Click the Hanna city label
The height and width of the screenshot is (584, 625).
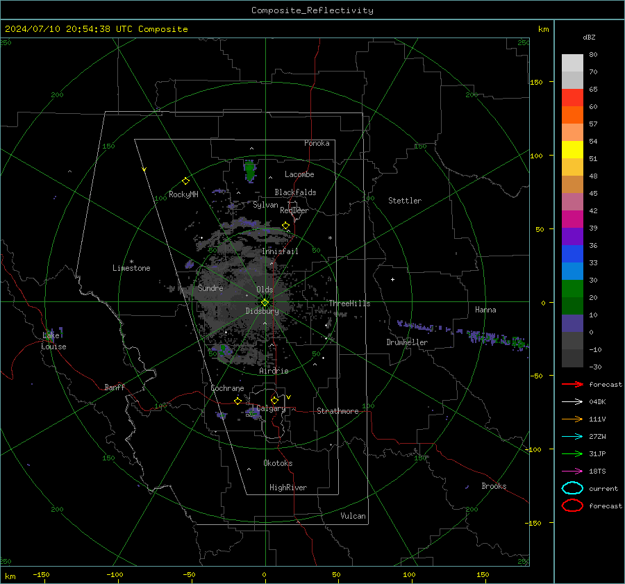(x=485, y=310)
